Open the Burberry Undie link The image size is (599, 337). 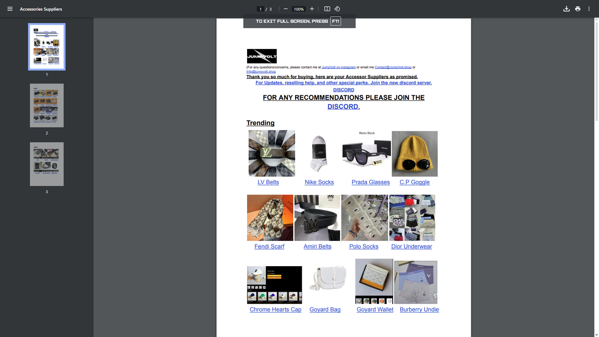(x=420, y=310)
